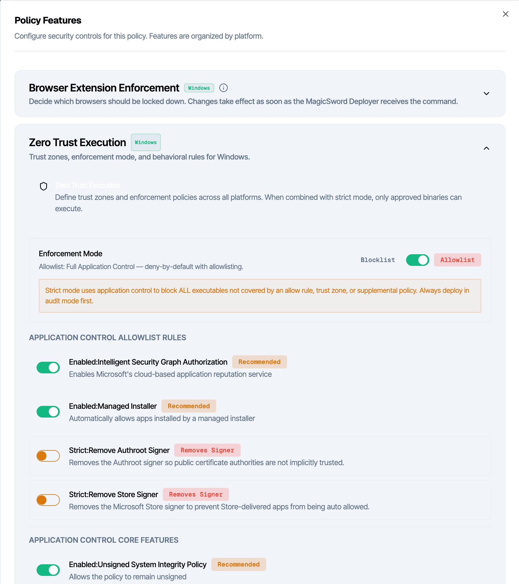The height and width of the screenshot is (584, 519).
Task: Enable Strict:Remove Authroot Signer
Action: pyautogui.click(x=48, y=456)
